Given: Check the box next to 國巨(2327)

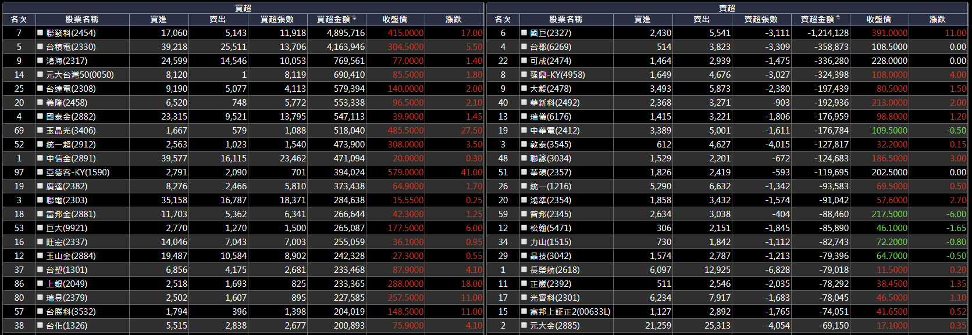Looking at the screenshot, I should (x=524, y=33).
